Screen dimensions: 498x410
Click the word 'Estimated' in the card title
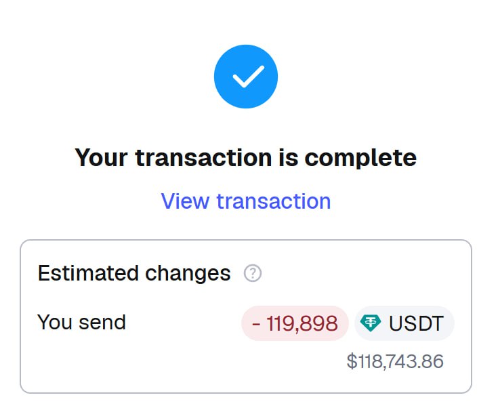[x=89, y=273]
